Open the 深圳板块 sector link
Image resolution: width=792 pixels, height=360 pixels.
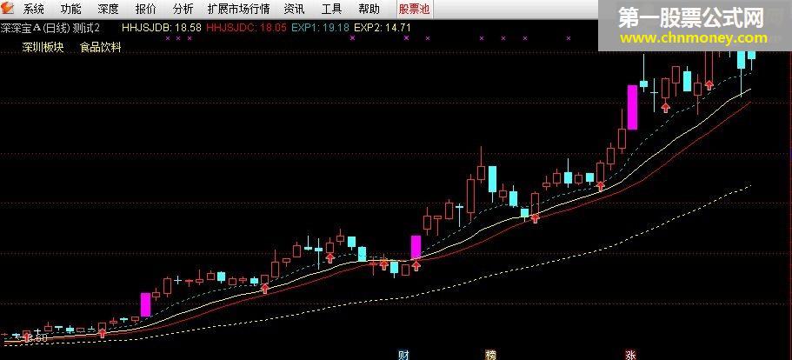click(x=43, y=48)
